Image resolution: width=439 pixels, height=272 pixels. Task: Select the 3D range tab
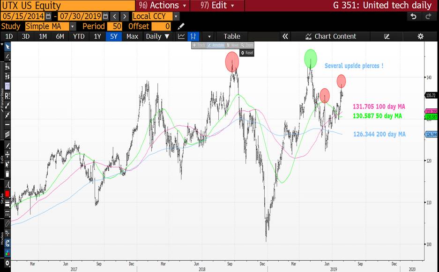(26, 36)
